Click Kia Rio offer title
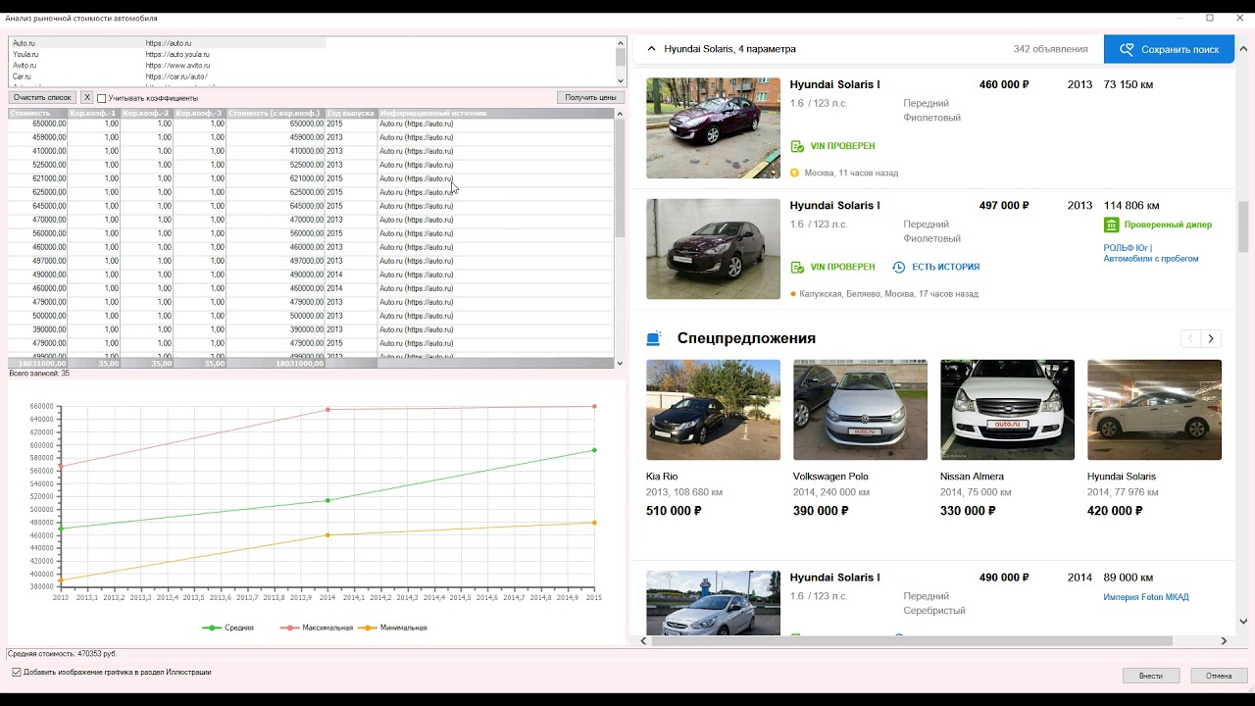This screenshot has width=1255, height=706. [662, 477]
